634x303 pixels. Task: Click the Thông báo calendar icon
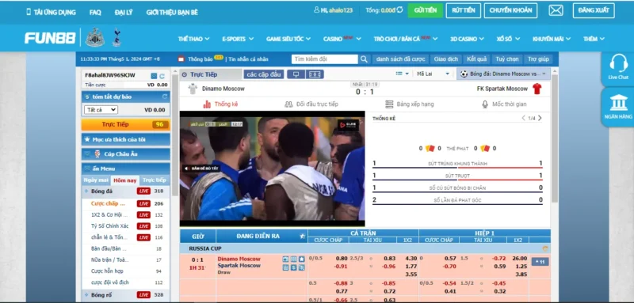click(x=181, y=59)
